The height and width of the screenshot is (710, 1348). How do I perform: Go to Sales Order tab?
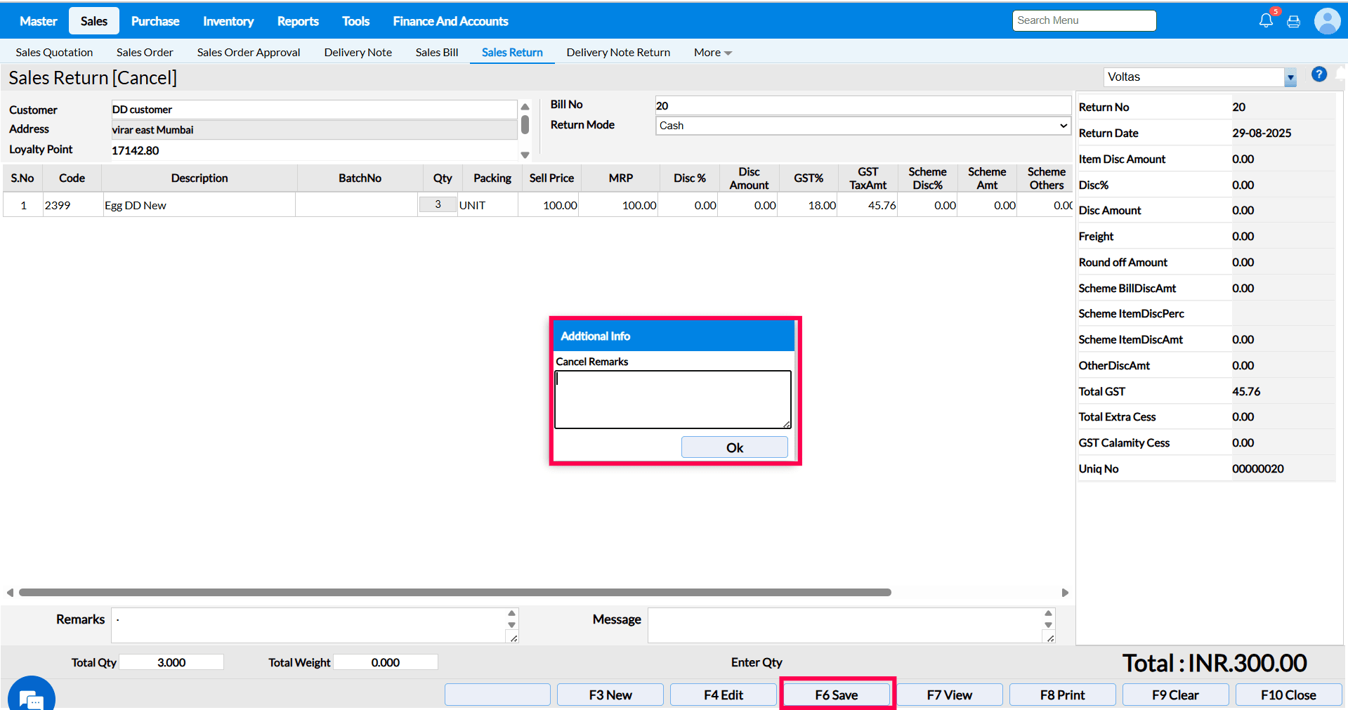(x=145, y=53)
